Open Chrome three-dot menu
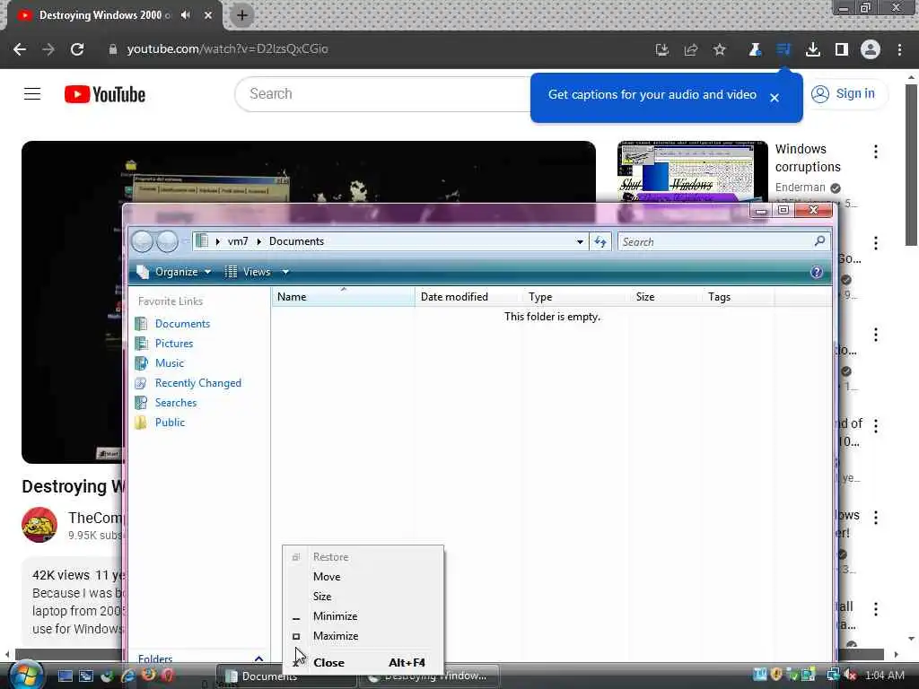919x689 pixels. point(899,50)
